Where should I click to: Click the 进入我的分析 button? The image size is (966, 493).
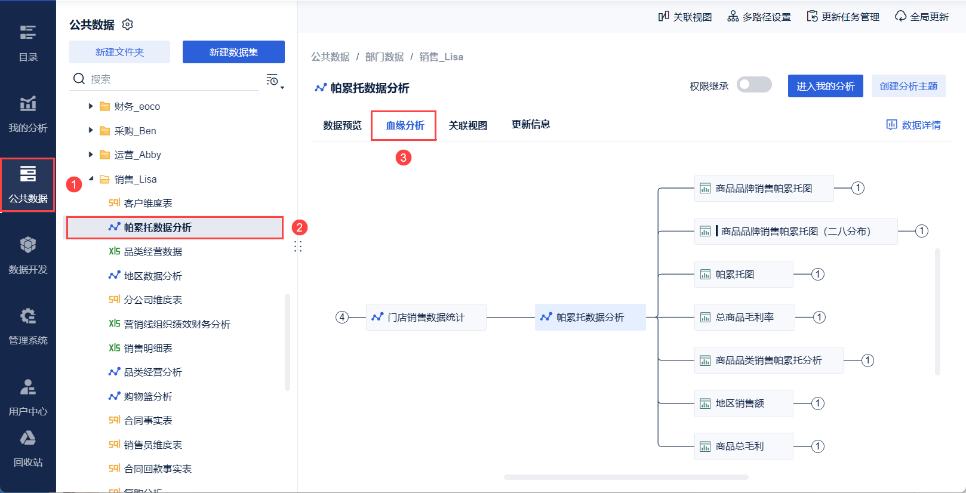(x=825, y=86)
